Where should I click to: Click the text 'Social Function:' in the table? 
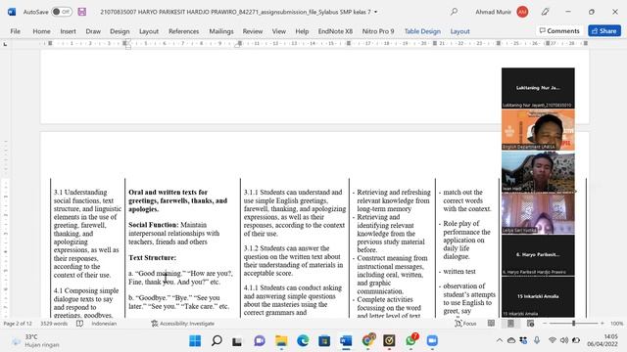coord(154,225)
